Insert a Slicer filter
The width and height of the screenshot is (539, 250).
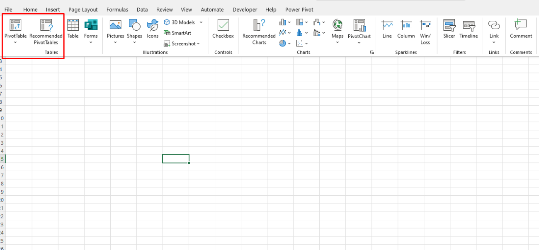tap(449, 29)
